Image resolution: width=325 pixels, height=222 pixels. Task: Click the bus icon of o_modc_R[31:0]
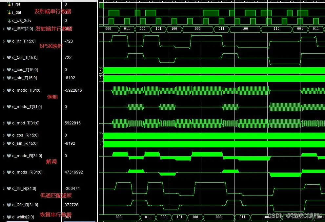point(9,156)
